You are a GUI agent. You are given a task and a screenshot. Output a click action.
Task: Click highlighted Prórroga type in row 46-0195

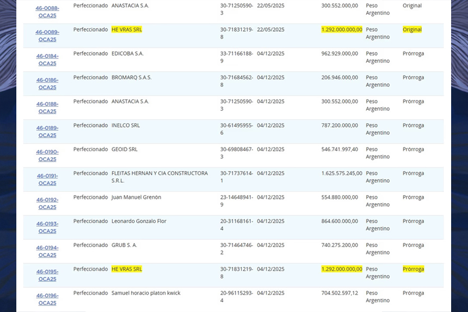pyautogui.click(x=414, y=269)
